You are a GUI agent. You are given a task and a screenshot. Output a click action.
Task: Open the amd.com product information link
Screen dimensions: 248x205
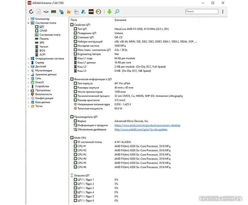147,125
